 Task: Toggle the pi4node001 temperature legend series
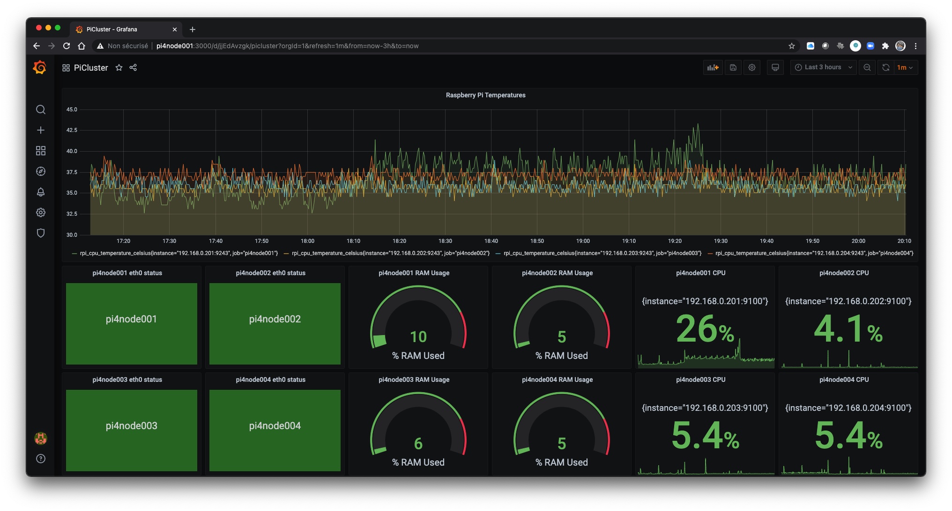[x=178, y=253]
